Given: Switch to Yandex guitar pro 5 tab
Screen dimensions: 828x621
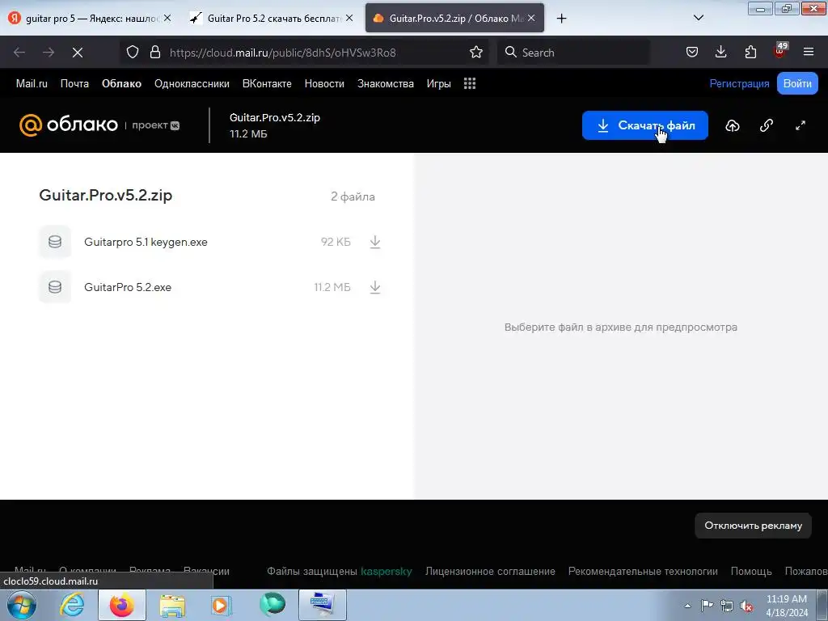Looking at the screenshot, I should [91, 18].
